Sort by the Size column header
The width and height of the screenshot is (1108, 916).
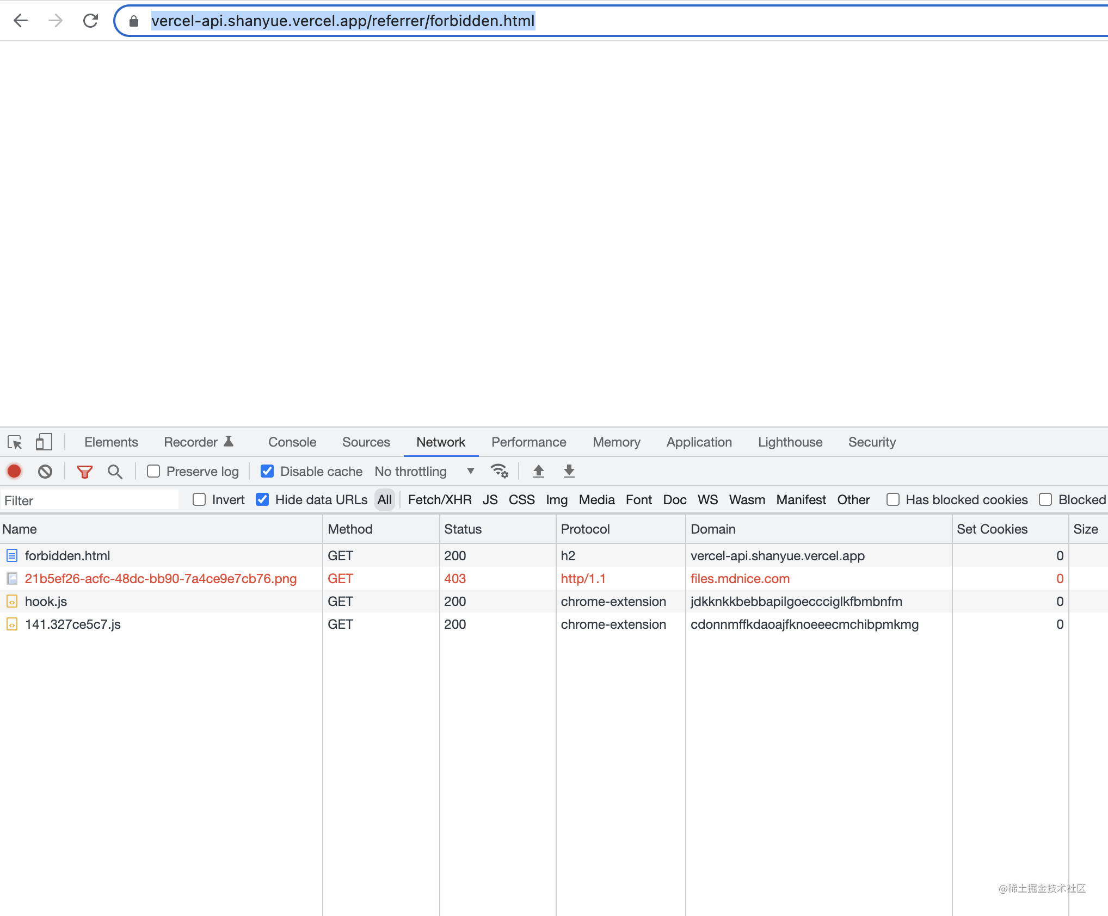(x=1088, y=529)
